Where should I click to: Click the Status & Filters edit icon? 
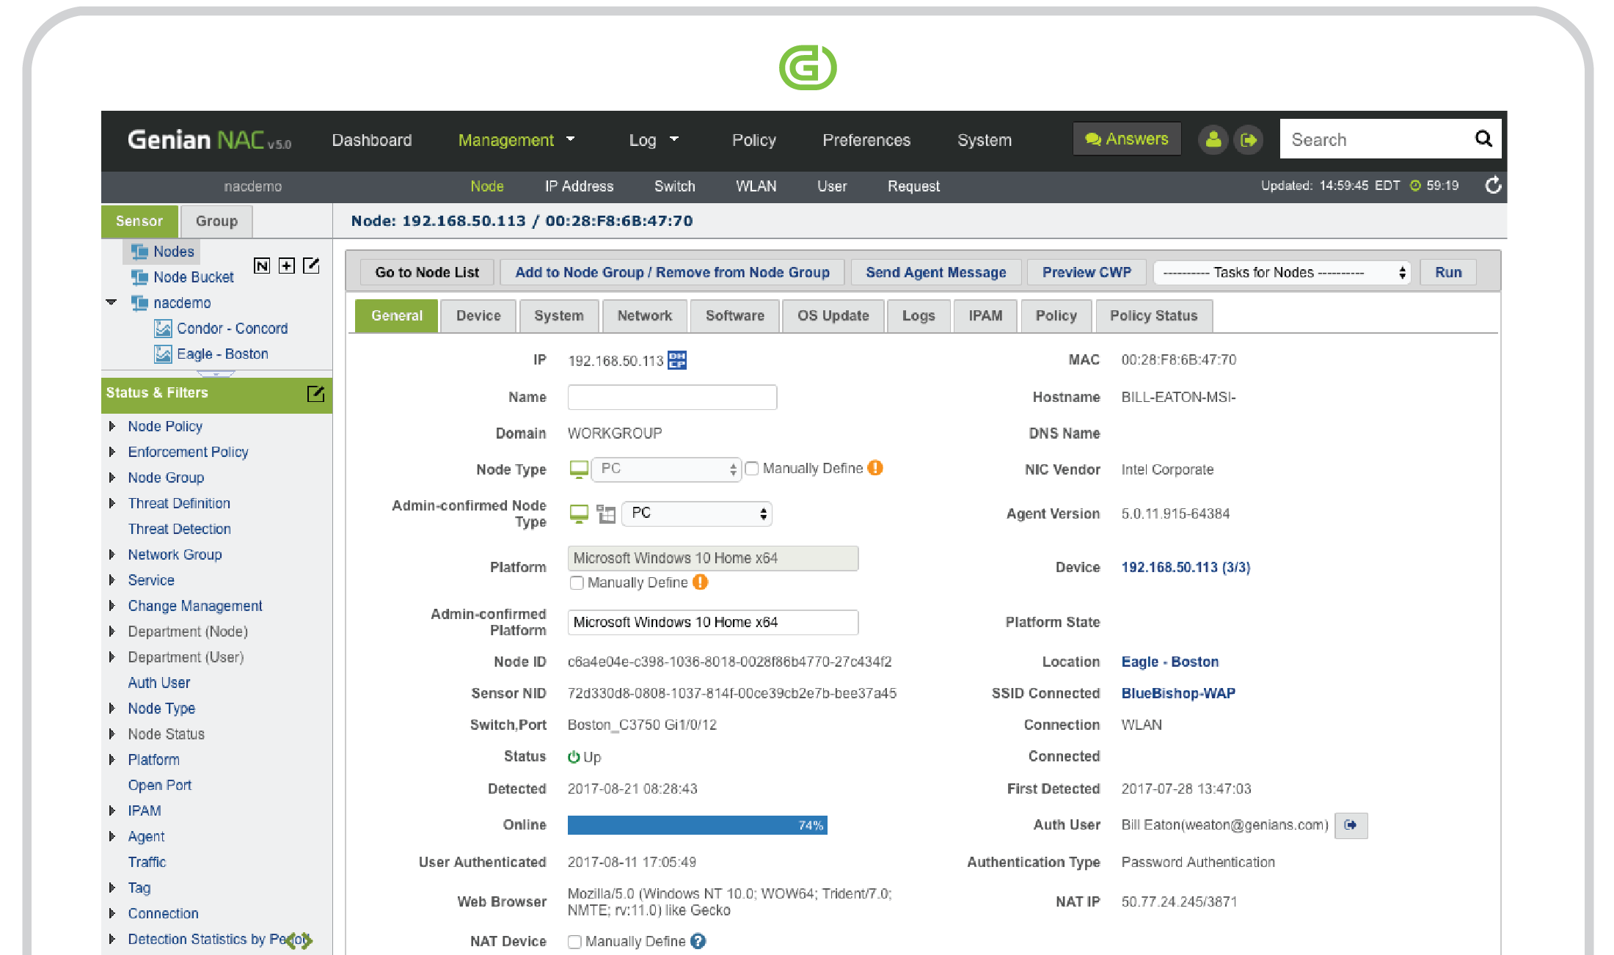tap(315, 394)
